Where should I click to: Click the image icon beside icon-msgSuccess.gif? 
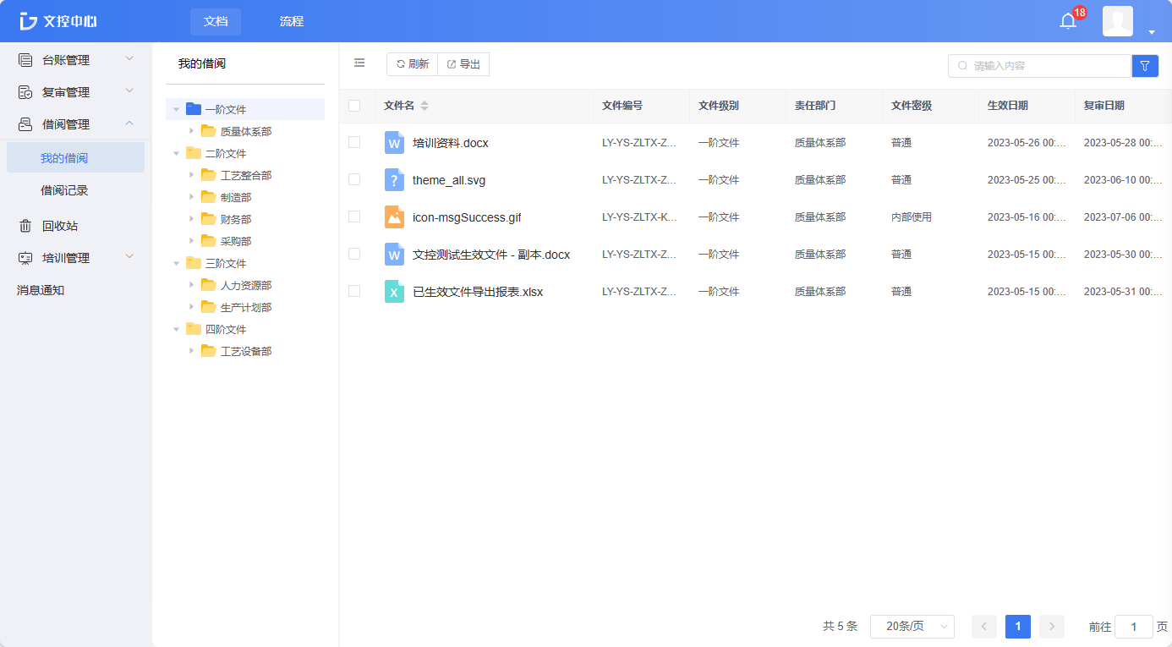(x=394, y=217)
